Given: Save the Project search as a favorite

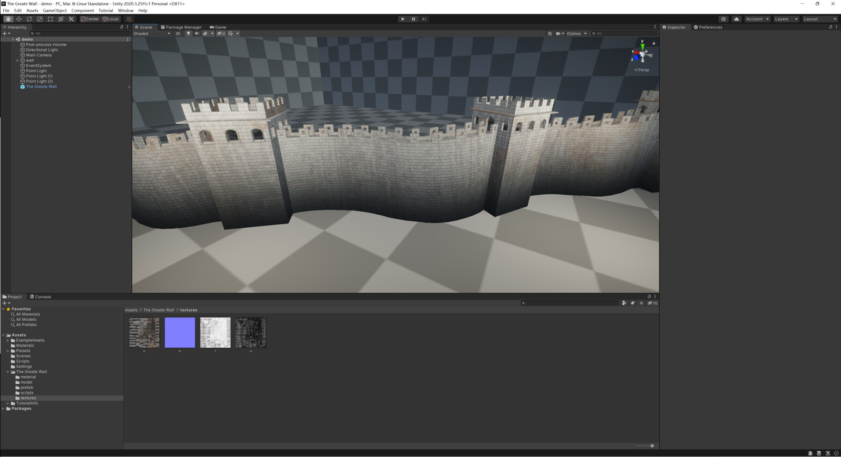Looking at the screenshot, I should pos(641,303).
